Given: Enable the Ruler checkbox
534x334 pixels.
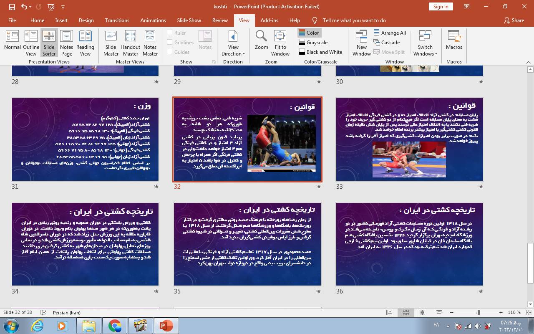Looking at the screenshot, I should coord(170,33).
